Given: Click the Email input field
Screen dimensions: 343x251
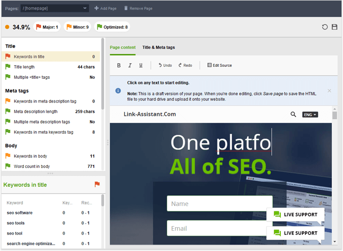Looking at the screenshot, I should pyautogui.click(x=219, y=228).
